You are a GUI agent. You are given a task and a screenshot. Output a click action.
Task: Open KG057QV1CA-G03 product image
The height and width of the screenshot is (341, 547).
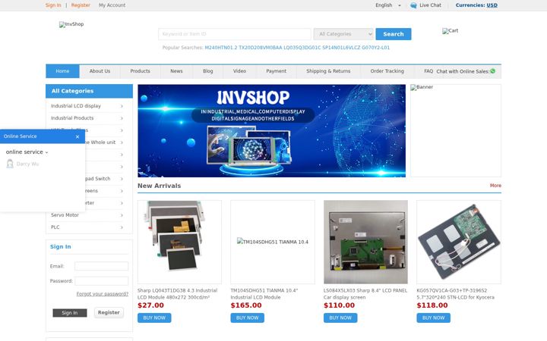point(459,242)
